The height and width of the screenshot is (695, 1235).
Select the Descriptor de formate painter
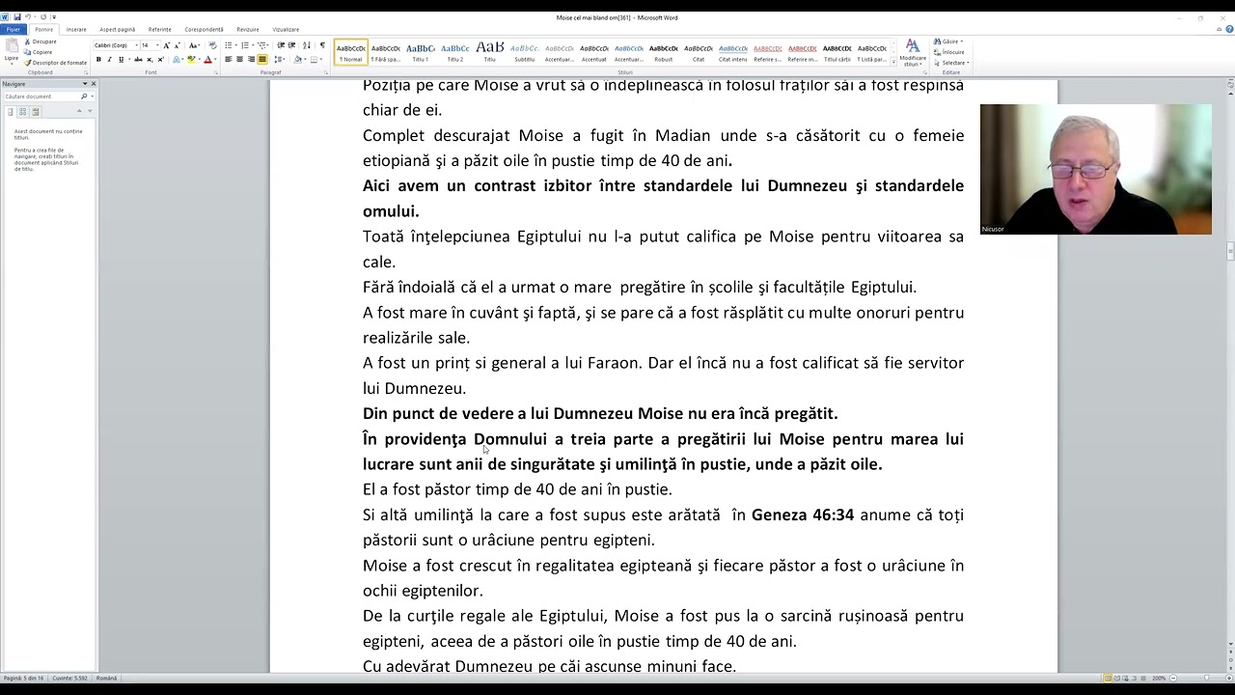click(x=58, y=63)
